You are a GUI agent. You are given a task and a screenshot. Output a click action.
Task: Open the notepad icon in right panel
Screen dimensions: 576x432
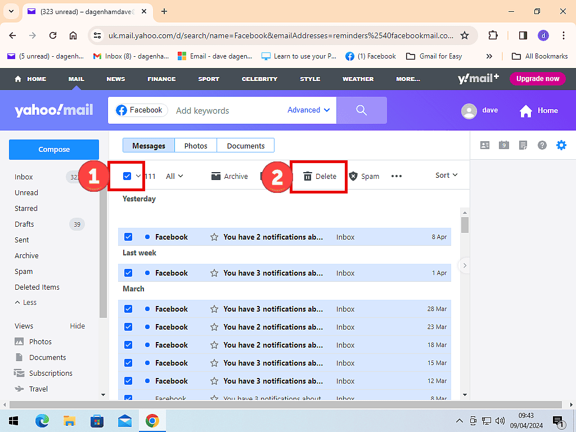click(523, 145)
